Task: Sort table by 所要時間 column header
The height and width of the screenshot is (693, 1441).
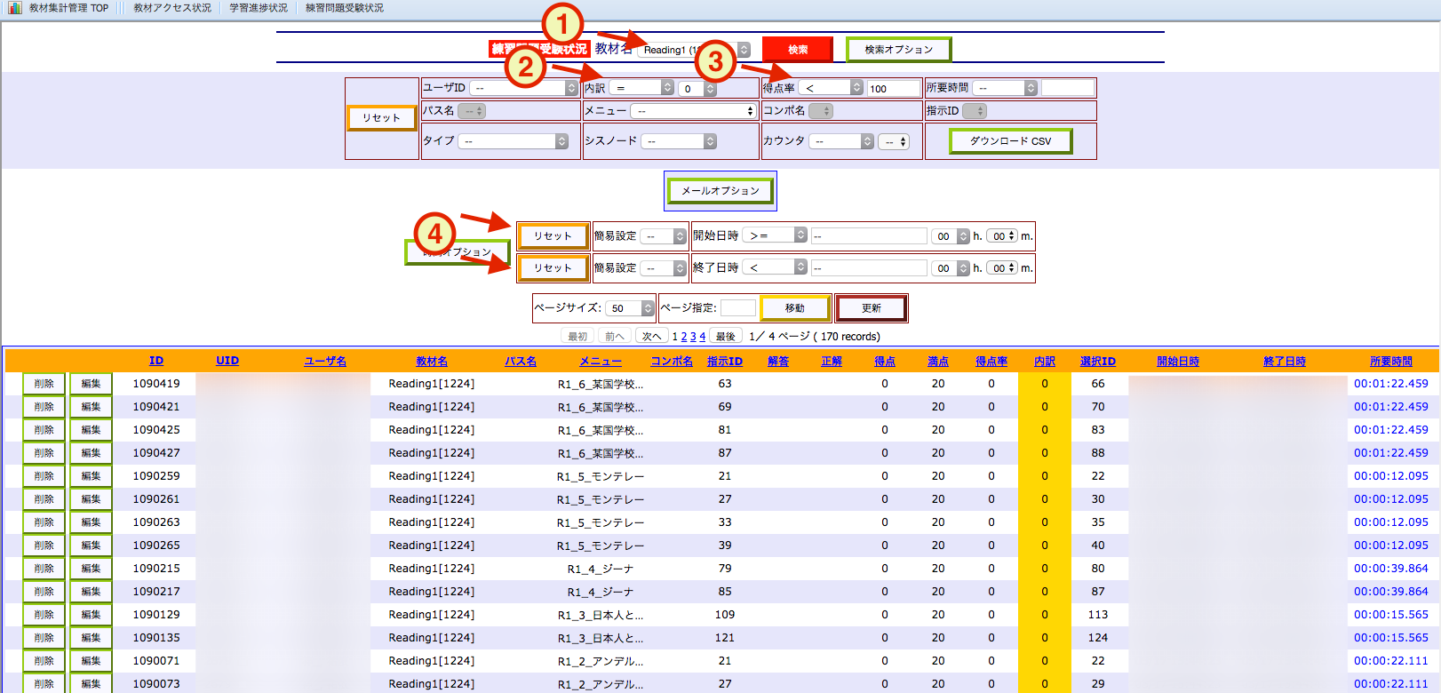Action: (x=1391, y=362)
